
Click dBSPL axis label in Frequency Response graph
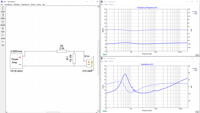103,30
